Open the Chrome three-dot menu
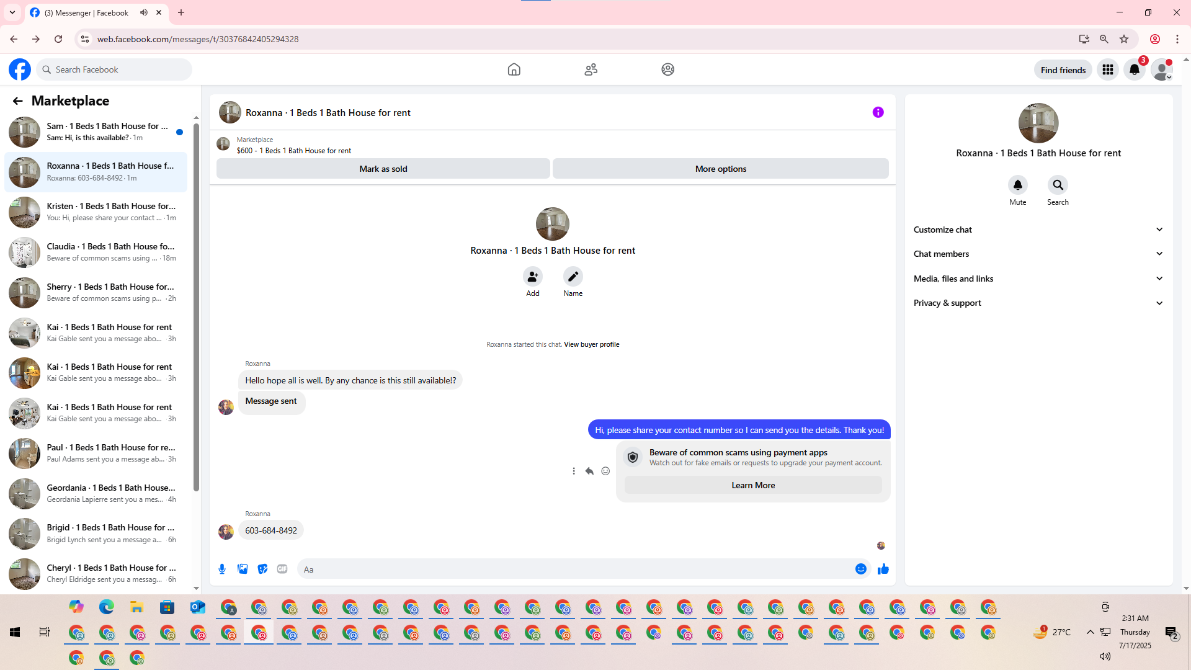The width and height of the screenshot is (1191, 670). tap(1177, 39)
